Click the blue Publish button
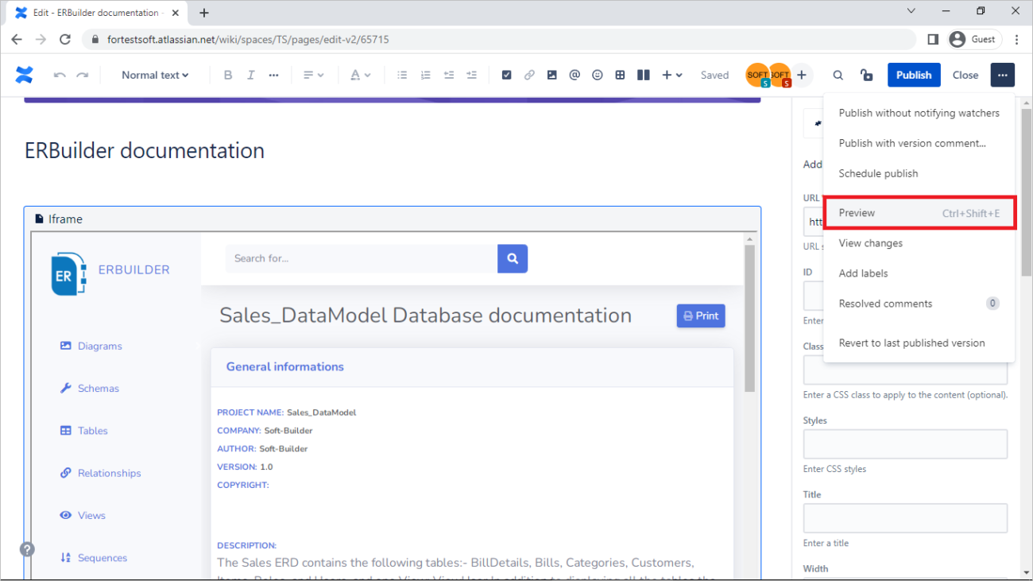The width and height of the screenshot is (1033, 581). (913, 75)
